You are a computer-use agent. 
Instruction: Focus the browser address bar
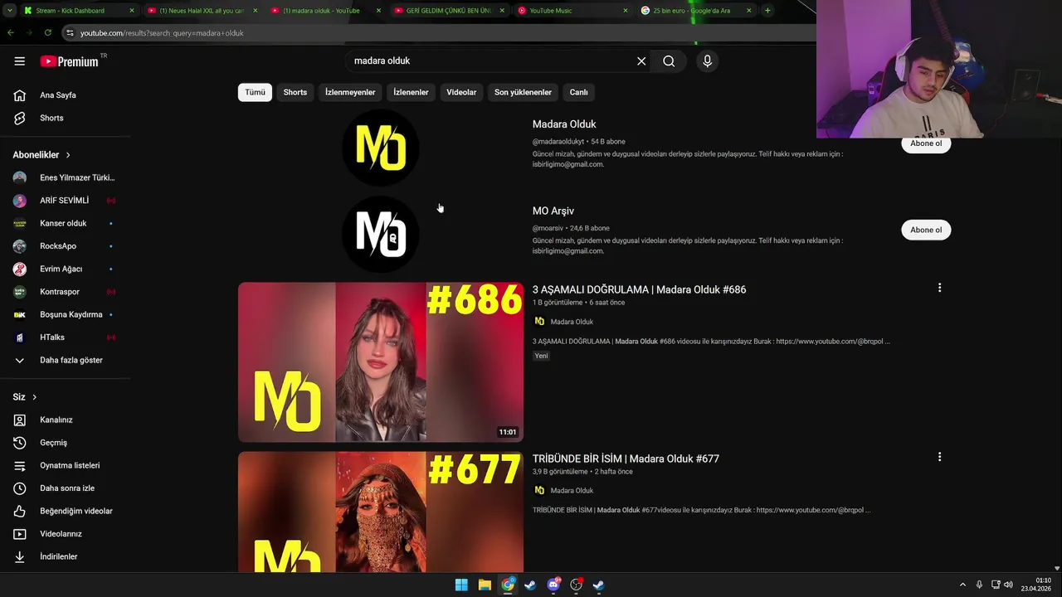tap(440, 33)
